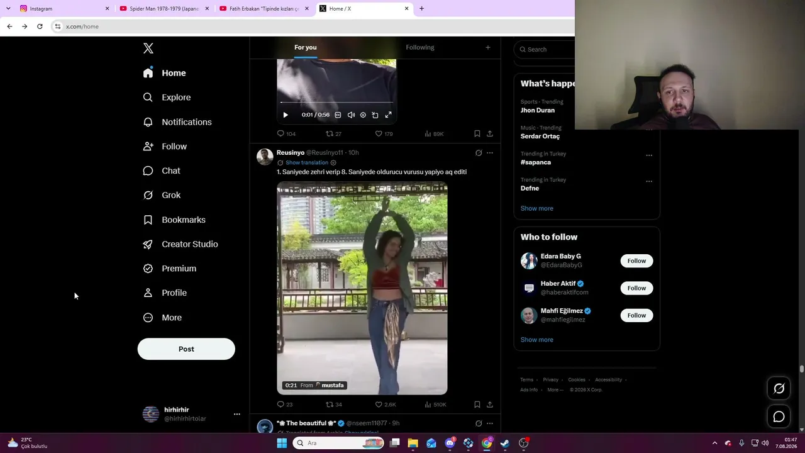Reply to the post with 104 comments

[286, 133]
